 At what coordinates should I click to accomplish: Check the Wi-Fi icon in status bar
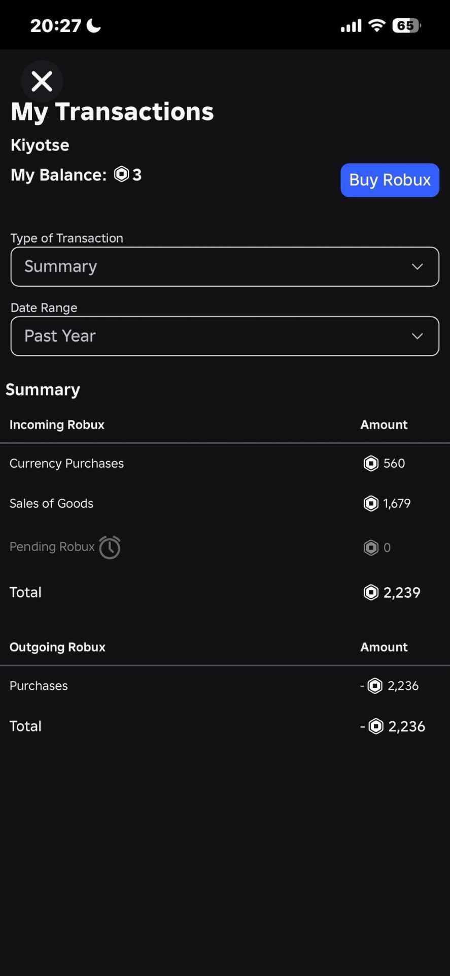pyautogui.click(x=376, y=25)
